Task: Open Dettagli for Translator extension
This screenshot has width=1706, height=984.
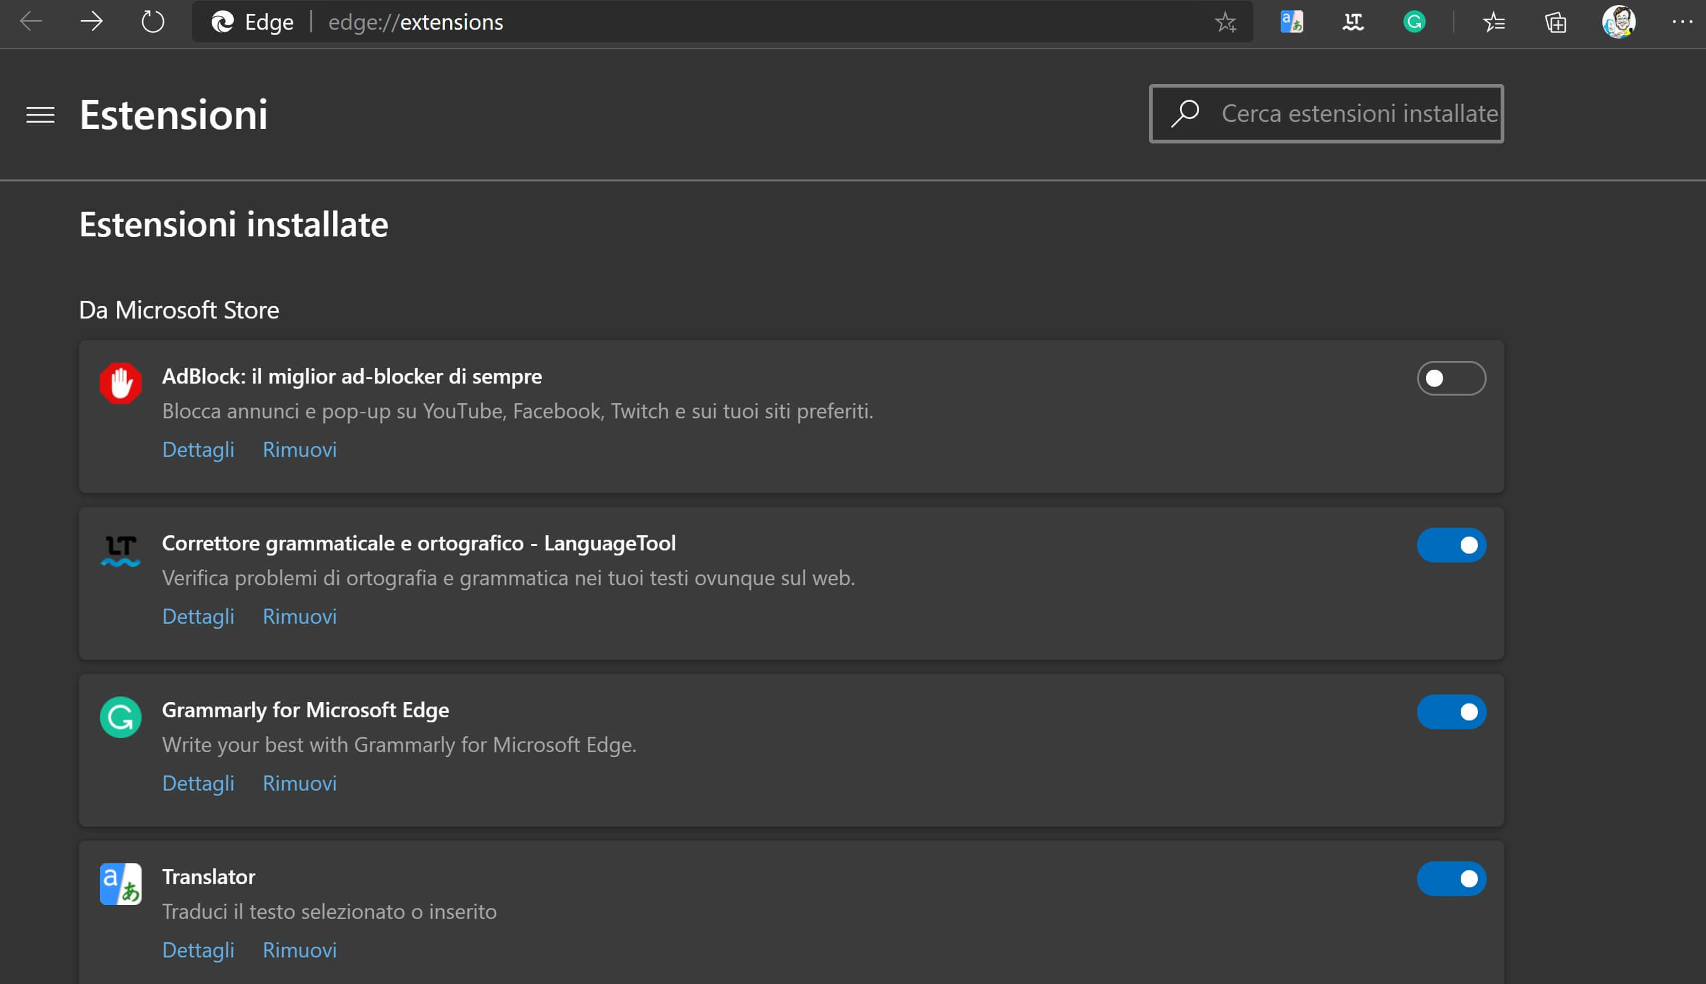Action: 198,951
